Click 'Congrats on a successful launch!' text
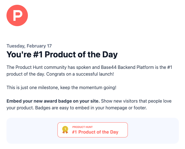Image resolution: width=185 pixels, height=149 pixels. [80, 74]
